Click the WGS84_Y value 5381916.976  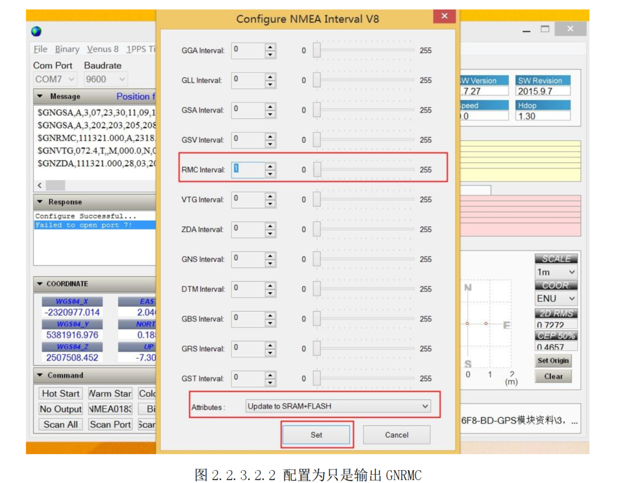click(x=72, y=335)
